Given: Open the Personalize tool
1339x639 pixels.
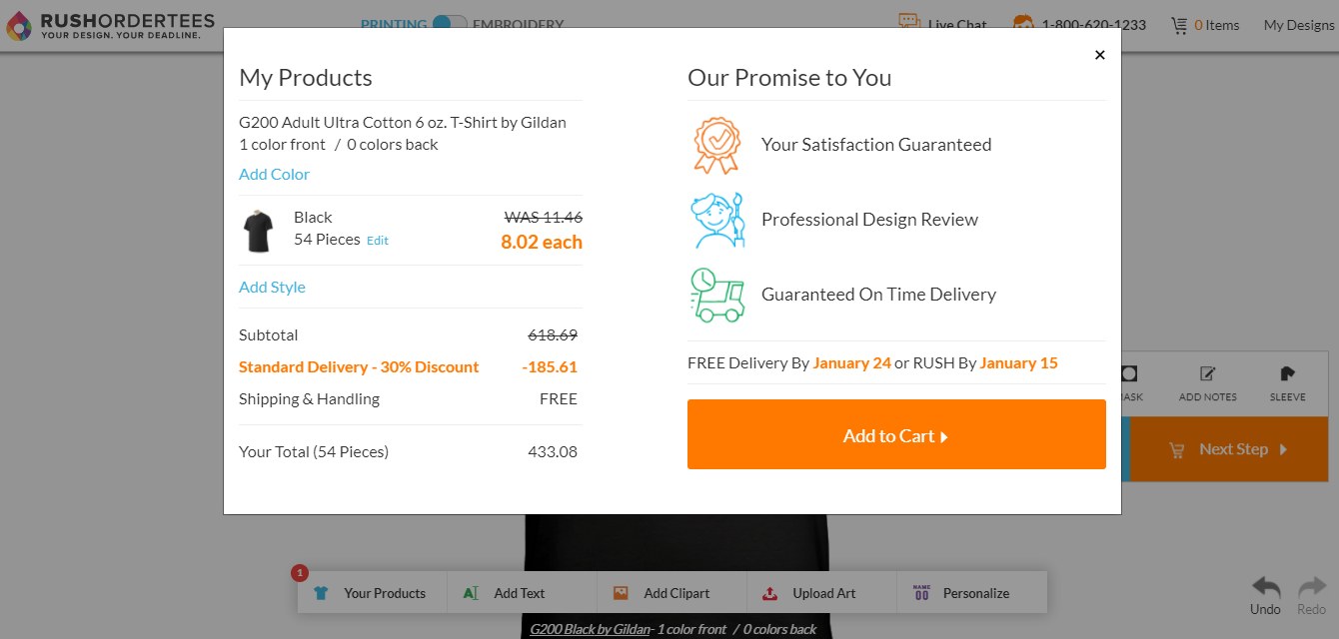Looking at the screenshot, I should 971,592.
